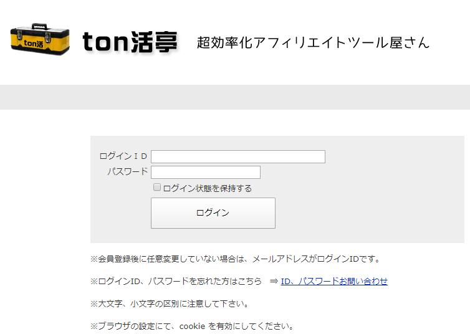The image size is (470, 334).
Task: Toggle the ログイン状態を保持する checkbox
Action: pyautogui.click(x=157, y=188)
